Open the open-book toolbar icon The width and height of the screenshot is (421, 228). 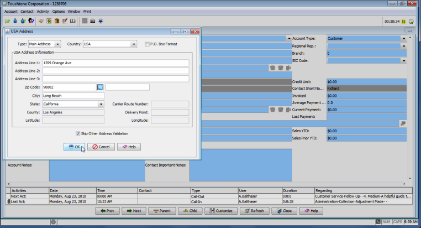pos(73,21)
